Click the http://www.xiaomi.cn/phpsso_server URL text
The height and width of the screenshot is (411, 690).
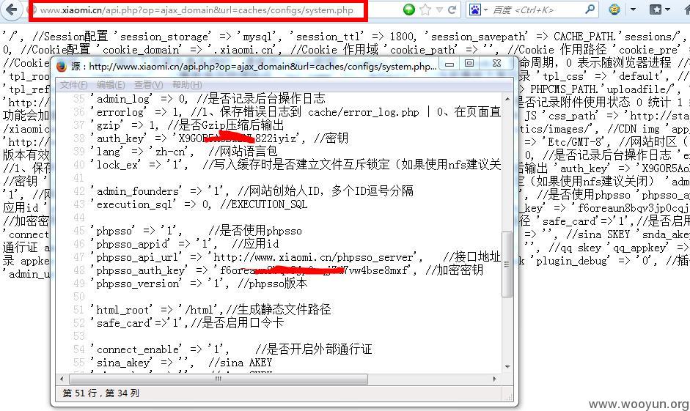(x=315, y=257)
